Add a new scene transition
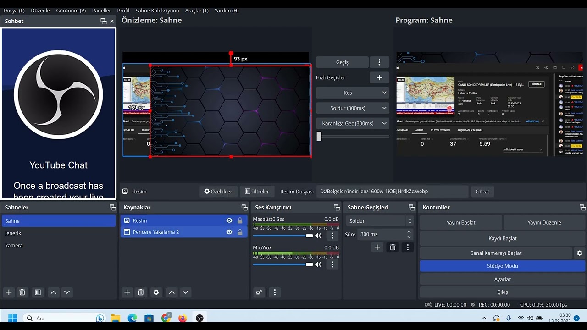This screenshot has width=587, height=330. 377,247
